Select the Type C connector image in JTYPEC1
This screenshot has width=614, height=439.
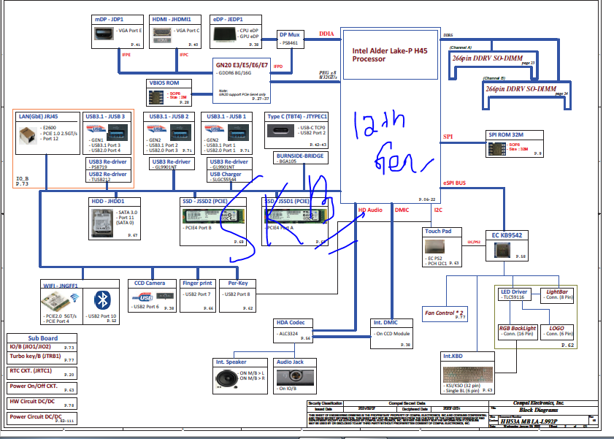coord(280,131)
